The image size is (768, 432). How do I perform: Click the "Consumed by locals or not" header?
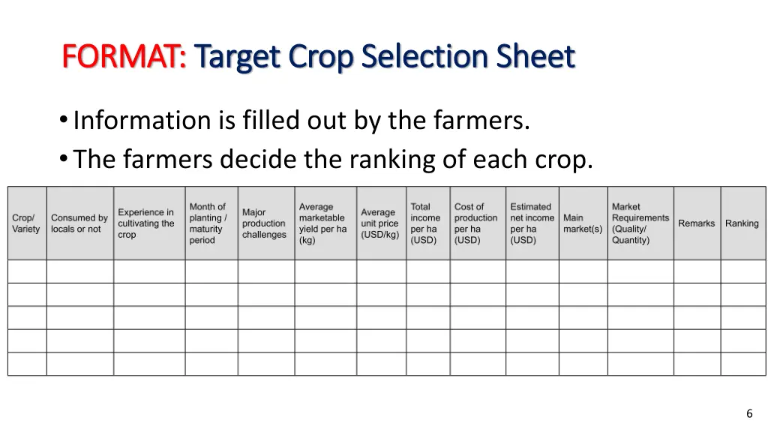tap(79, 223)
